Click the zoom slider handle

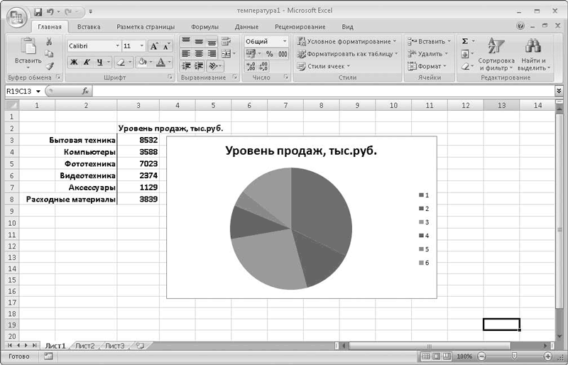(513, 356)
